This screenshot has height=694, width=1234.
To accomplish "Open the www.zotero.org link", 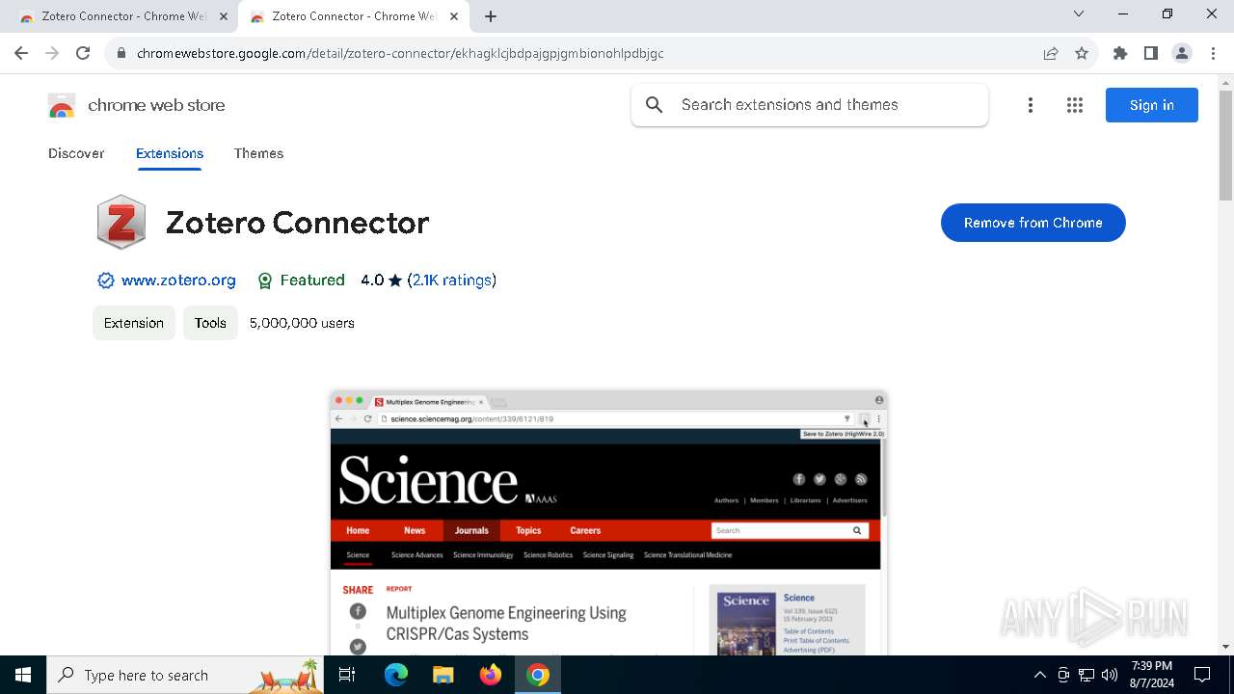I will pos(178,280).
